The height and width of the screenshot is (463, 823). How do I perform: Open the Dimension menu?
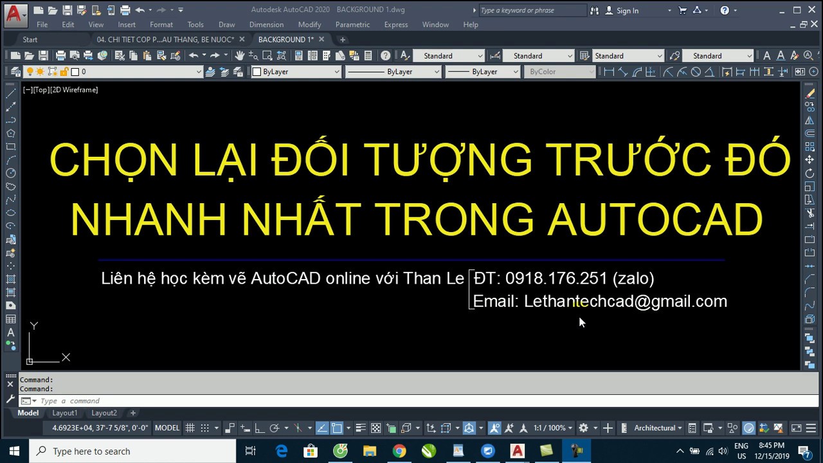(266, 24)
